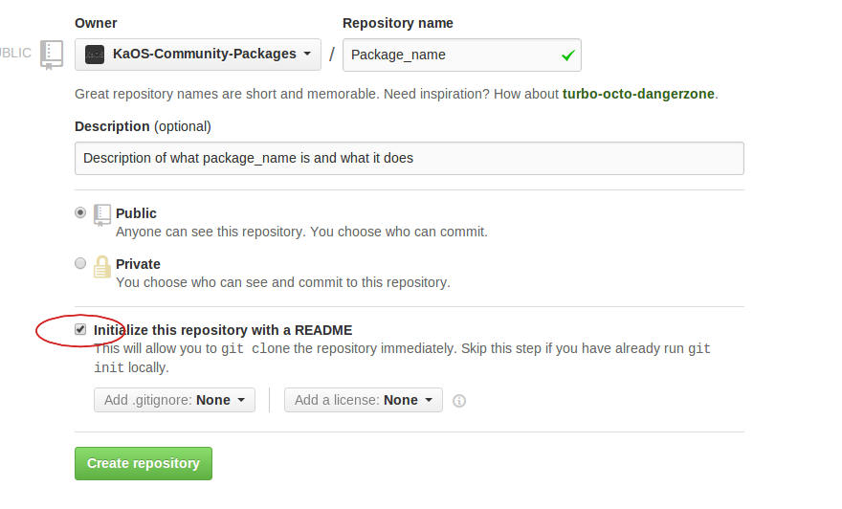Open the Add a license dropdown
The image size is (842, 509).
(x=364, y=400)
